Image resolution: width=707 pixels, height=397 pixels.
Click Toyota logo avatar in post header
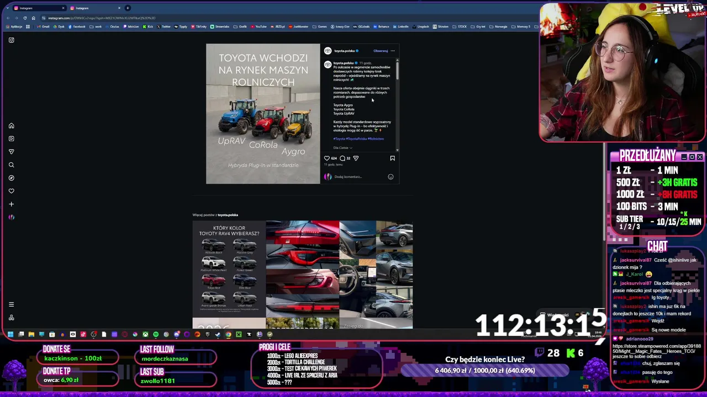328,51
